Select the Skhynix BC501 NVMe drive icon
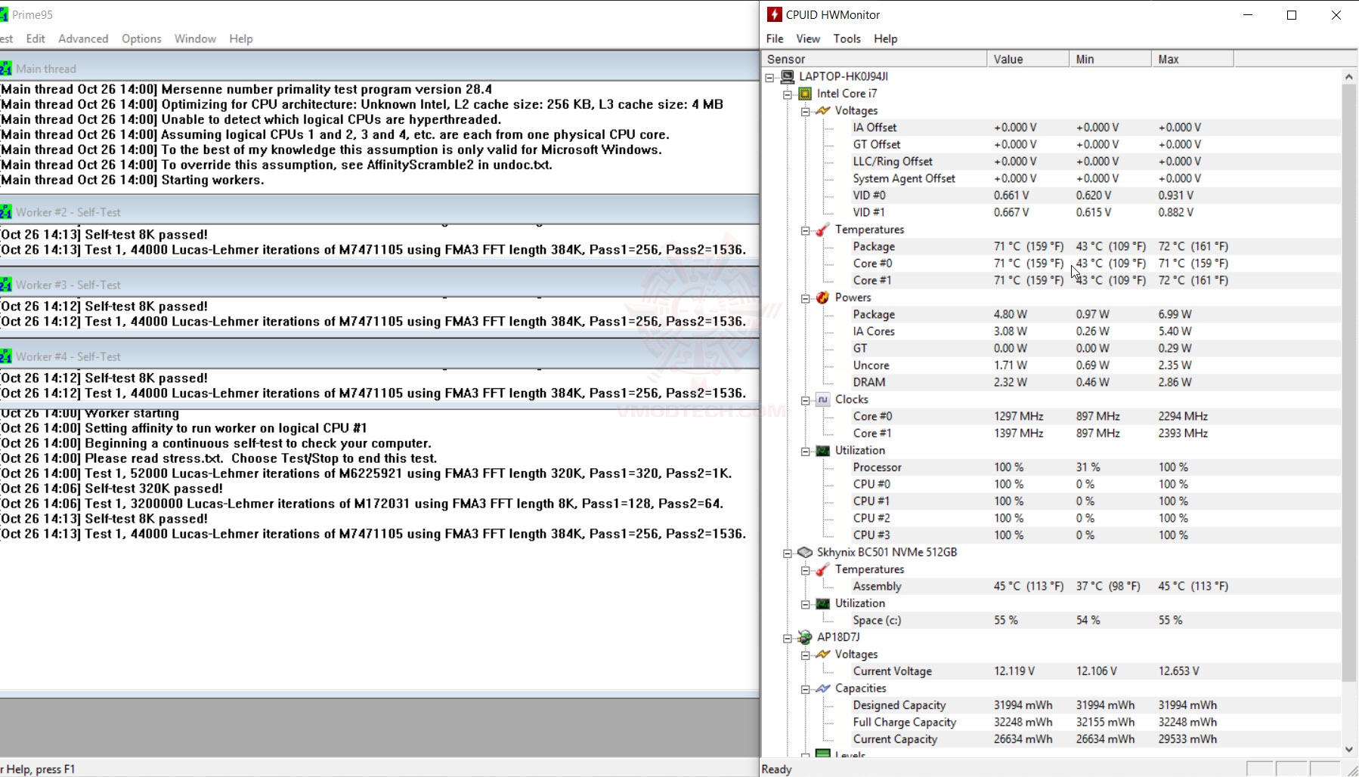 point(805,553)
